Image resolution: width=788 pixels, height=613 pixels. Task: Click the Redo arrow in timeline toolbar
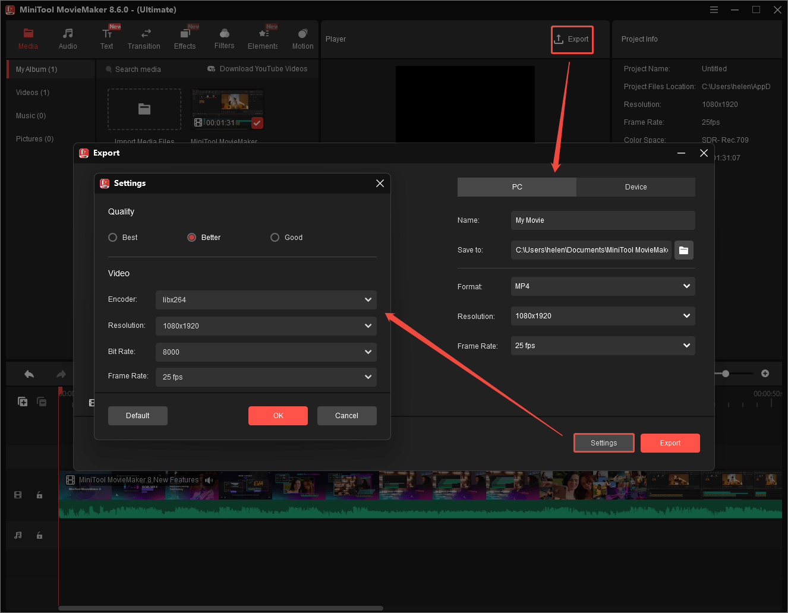(x=61, y=374)
